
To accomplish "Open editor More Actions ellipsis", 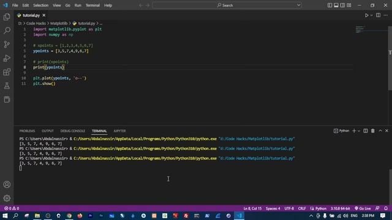I will pos(386,15).
